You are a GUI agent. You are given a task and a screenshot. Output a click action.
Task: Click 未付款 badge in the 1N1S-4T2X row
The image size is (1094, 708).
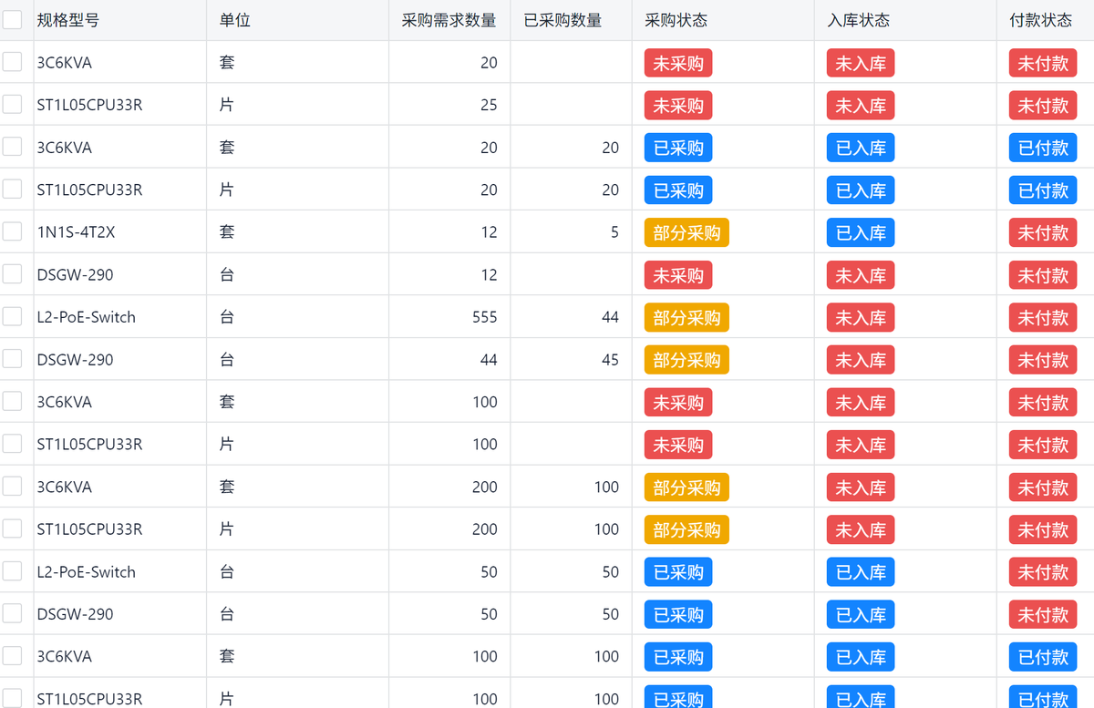point(1043,232)
